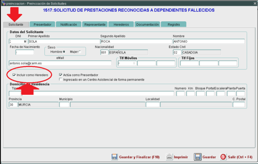Click the Fecha de Nacimiento field
This screenshot has width=258, height=164.
(25, 52)
